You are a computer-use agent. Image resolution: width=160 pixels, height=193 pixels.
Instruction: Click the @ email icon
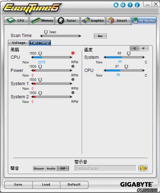(123, 5)
